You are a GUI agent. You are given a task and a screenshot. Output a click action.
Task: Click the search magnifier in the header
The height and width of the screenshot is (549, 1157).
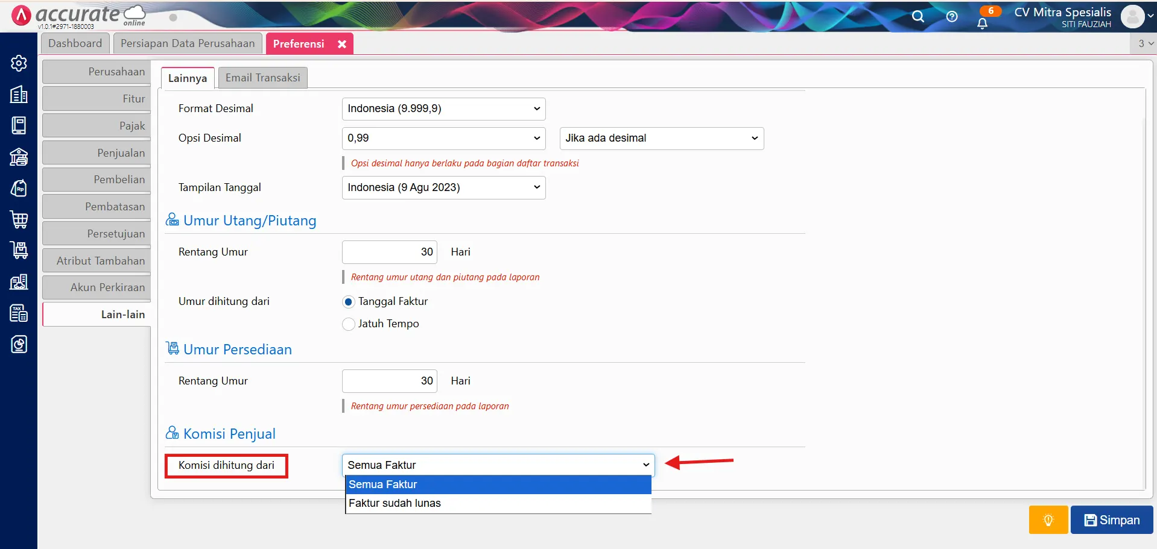[918, 16]
